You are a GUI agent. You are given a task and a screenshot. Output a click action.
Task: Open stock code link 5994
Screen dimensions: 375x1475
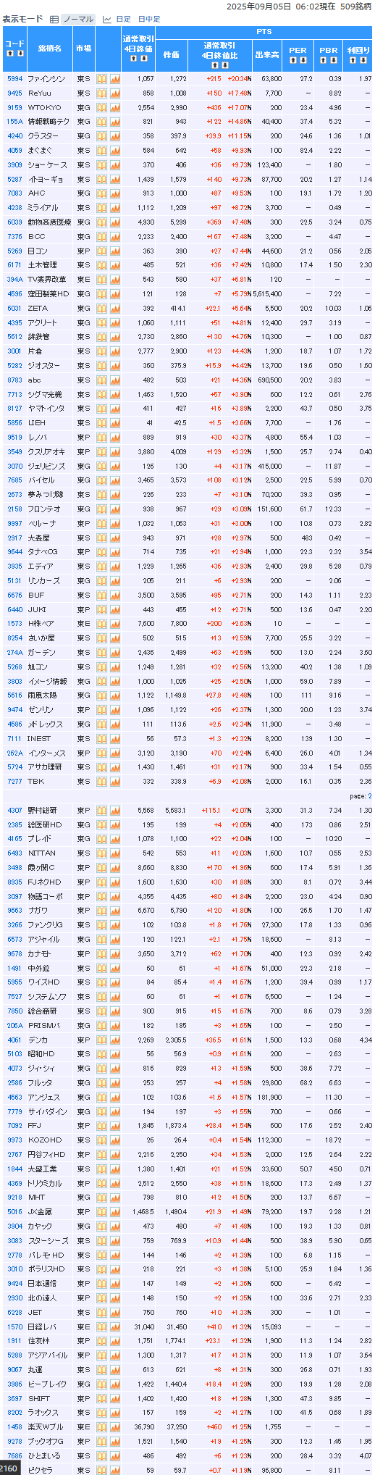pyautogui.click(x=14, y=78)
